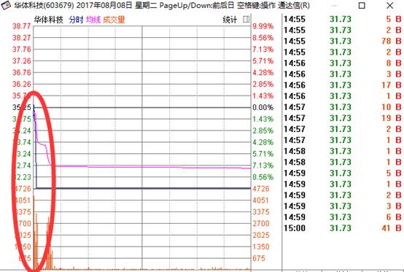Screen dimensions: 404x272
Task: Select the 15:00 trade row
Action: [x=343, y=228]
